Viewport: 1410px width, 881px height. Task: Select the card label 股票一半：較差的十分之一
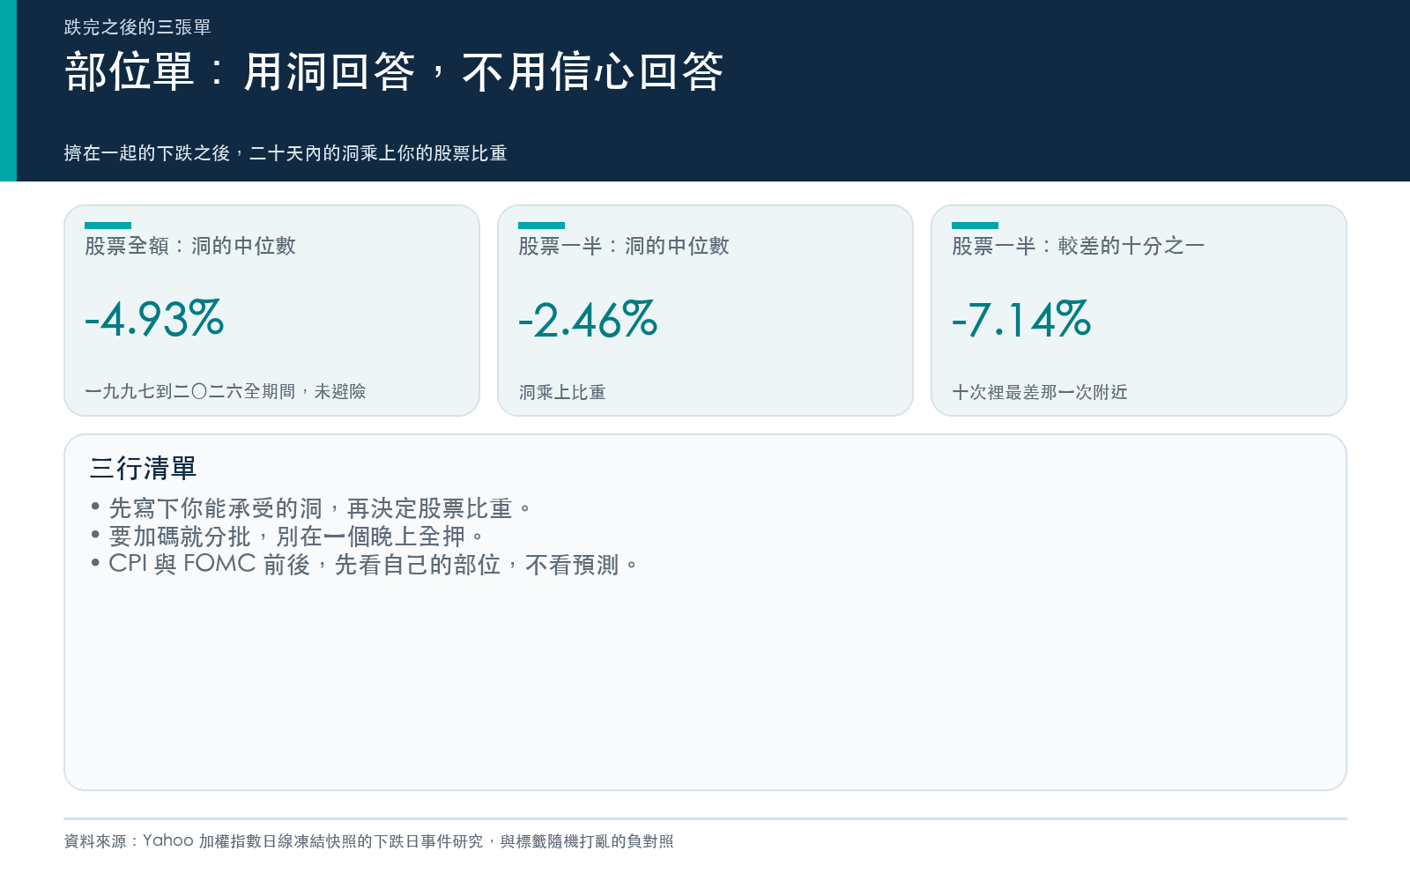[x=1079, y=246]
